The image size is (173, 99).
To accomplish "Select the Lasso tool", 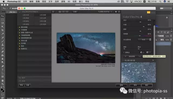I will click(2, 23).
